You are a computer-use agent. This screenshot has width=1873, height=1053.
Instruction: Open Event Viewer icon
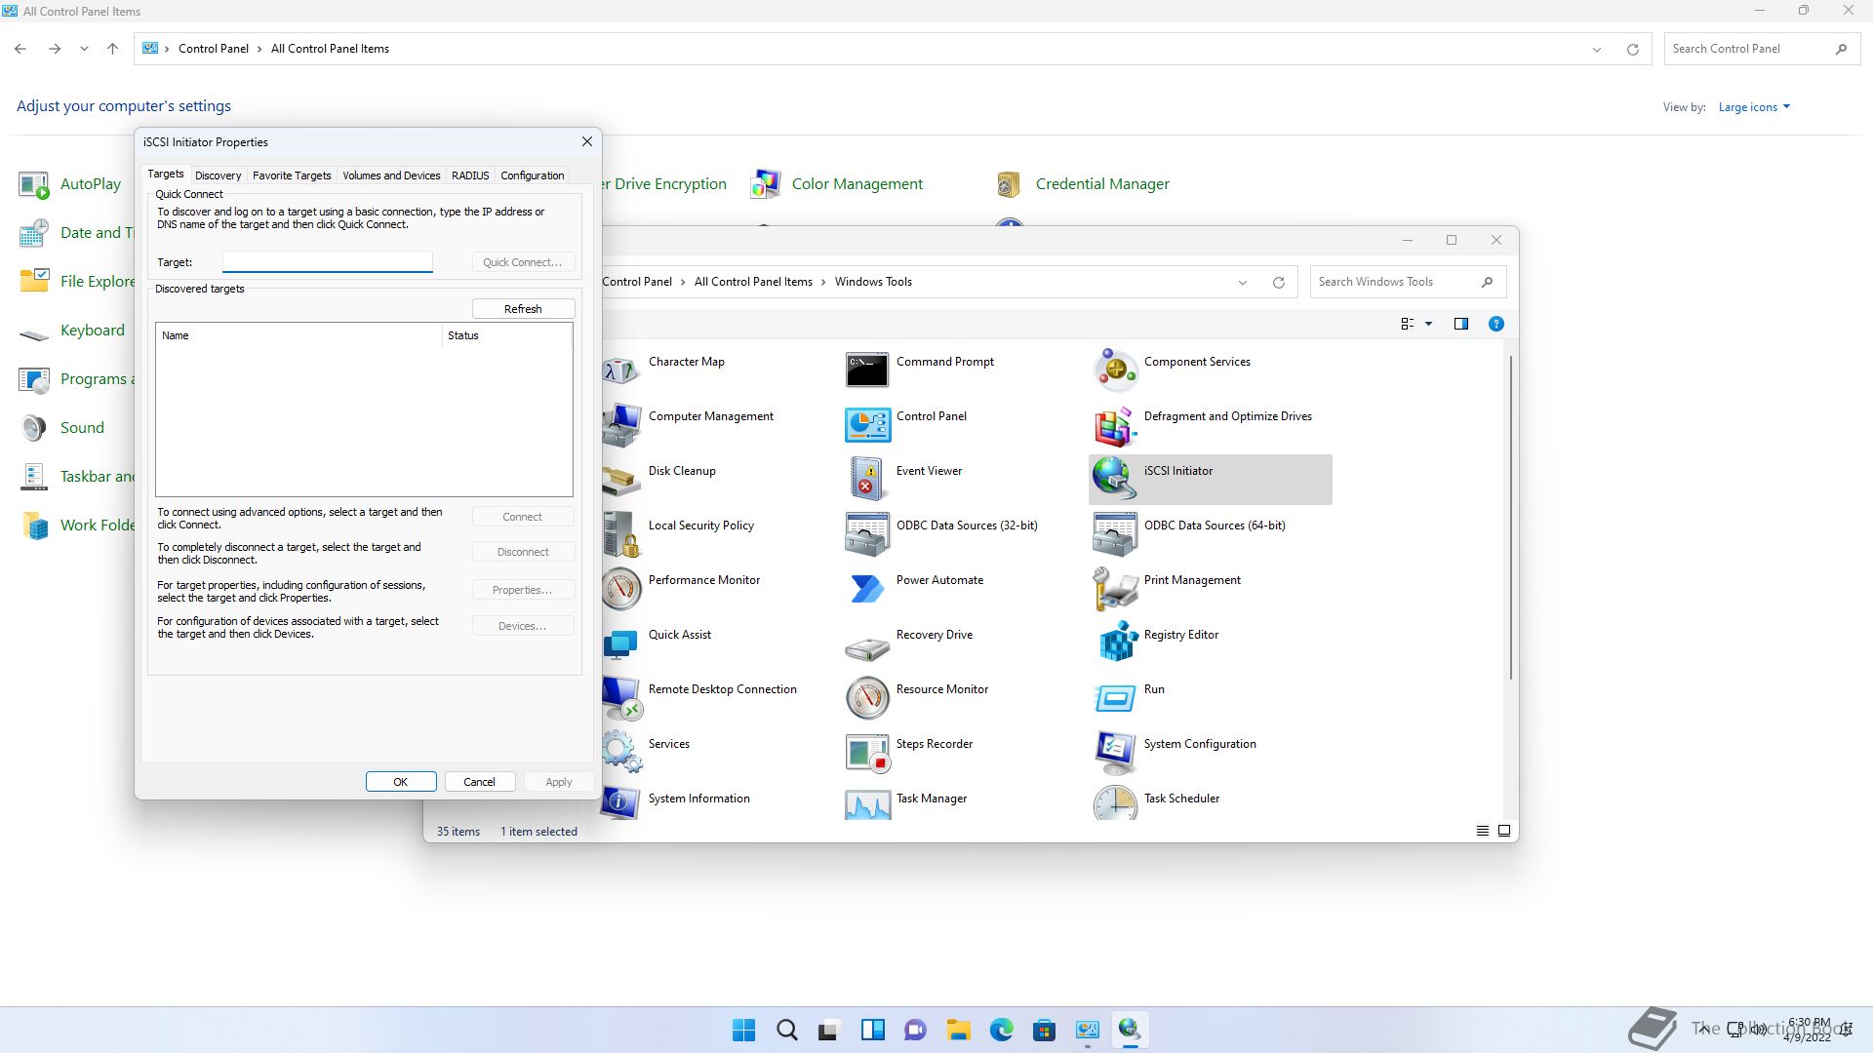(866, 479)
